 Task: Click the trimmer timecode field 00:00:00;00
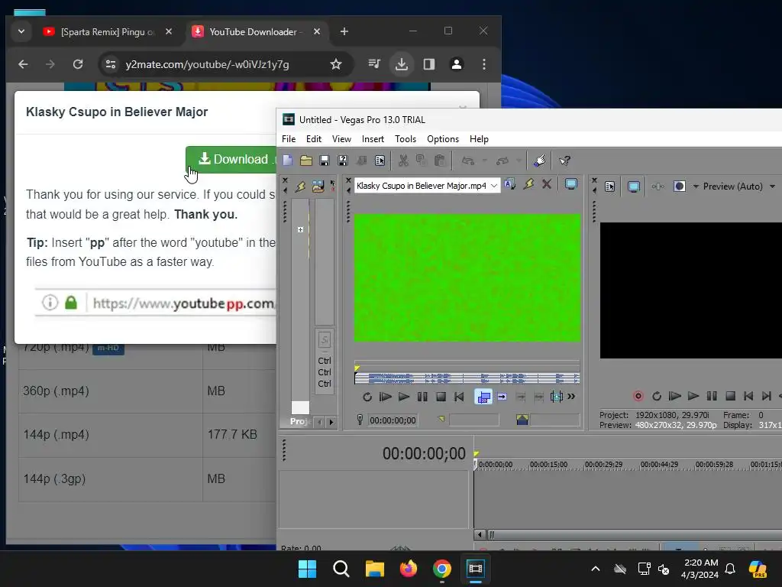pyautogui.click(x=393, y=420)
